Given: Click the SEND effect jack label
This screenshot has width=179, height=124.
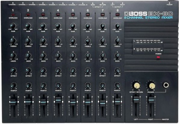Looking at the screenshot, I should click(93, 5).
